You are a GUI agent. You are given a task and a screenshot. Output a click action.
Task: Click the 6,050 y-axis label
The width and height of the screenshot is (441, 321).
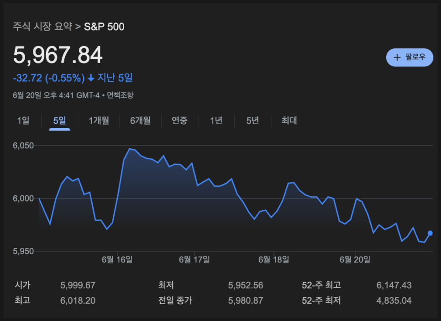coord(23,146)
